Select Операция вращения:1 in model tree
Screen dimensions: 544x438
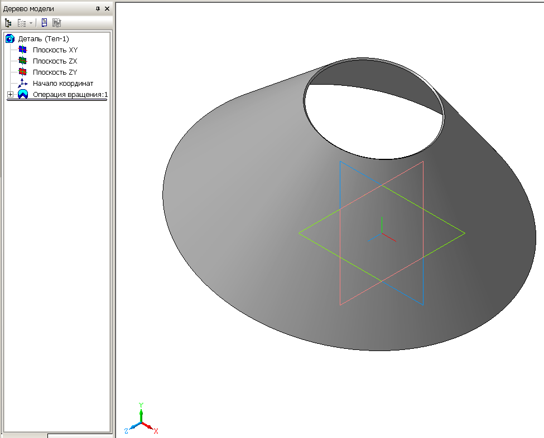(70, 95)
